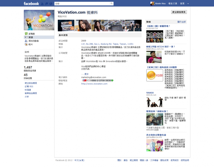214x168 pixels.
Task: Click the cartoon purple-haired girl ad image
Action: [154, 145]
